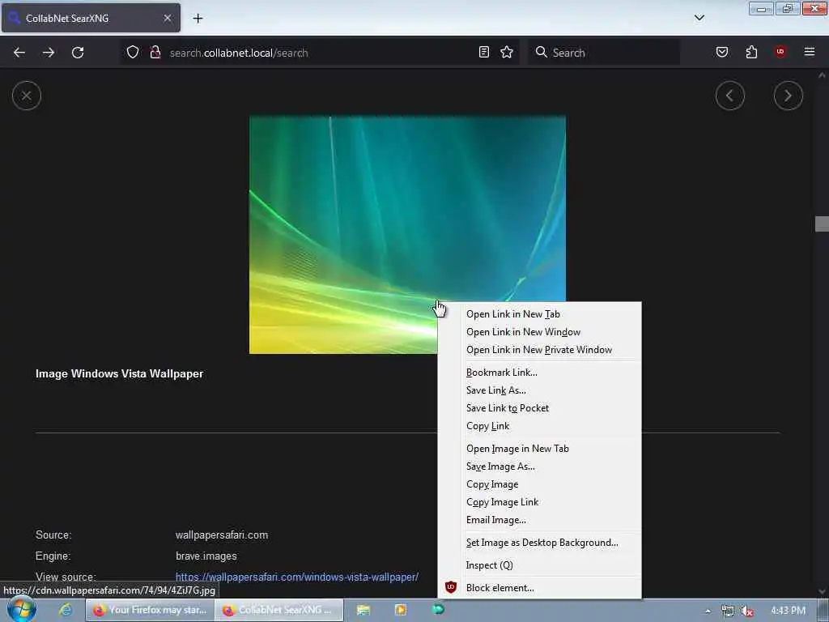829x622 pixels.
Task: Open the wallpapersafari.com view source link
Action: [x=296, y=577]
